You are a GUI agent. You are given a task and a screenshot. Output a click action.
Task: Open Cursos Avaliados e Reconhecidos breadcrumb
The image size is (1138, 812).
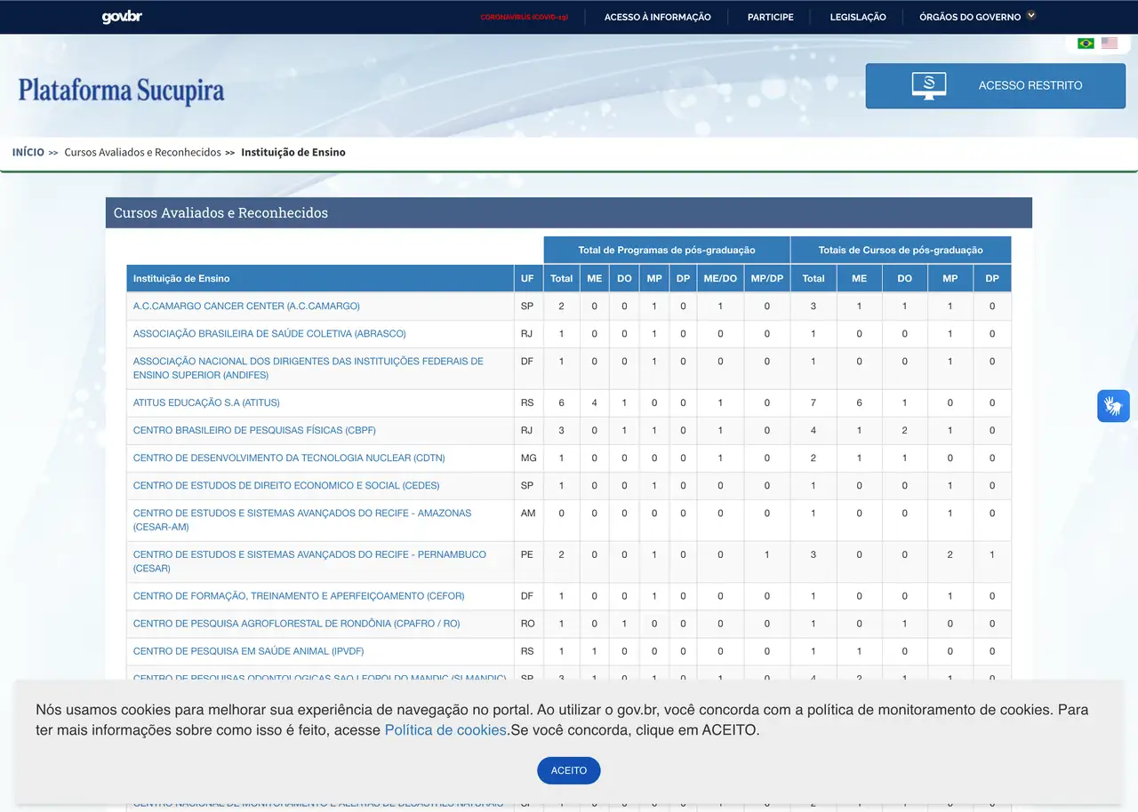click(142, 152)
